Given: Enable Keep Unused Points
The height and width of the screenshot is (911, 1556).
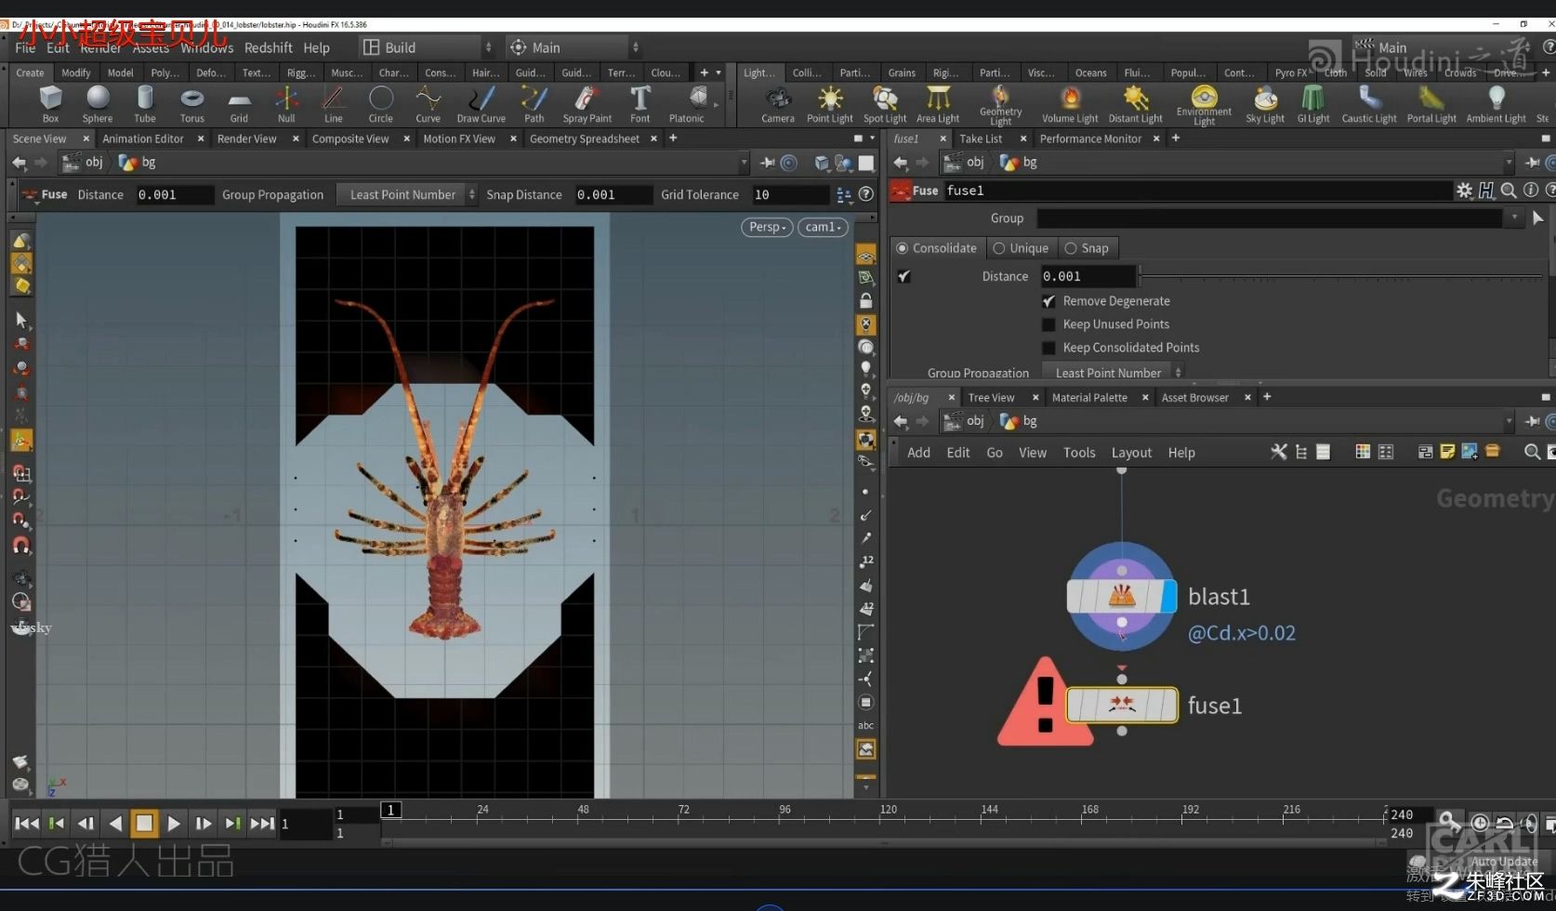Looking at the screenshot, I should [1048, 324].
